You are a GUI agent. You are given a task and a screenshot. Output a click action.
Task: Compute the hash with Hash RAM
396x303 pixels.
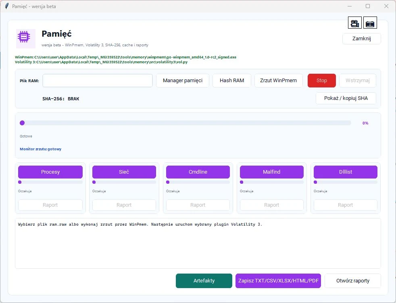pyautogui.click(x=232, y=81)
